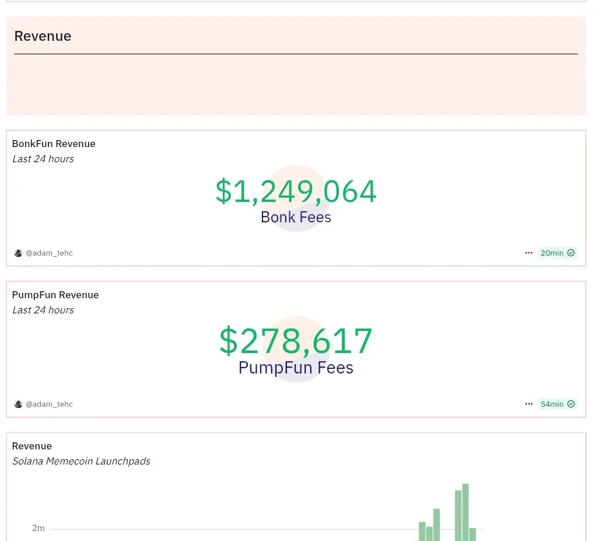Click the tallest green bar in Revenue chart
This screenshot has height=541, width=599.
[465, 512]
